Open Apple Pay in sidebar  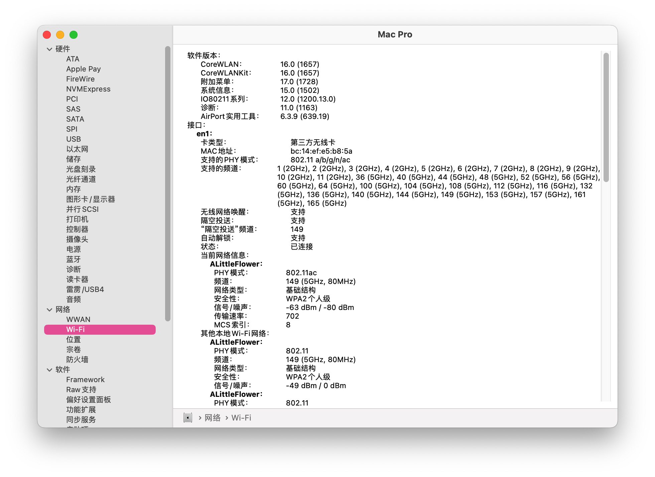click(83, 69)
